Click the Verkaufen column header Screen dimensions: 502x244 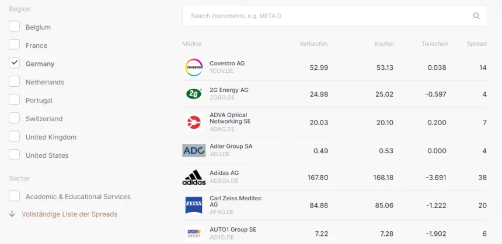point(313,44)
